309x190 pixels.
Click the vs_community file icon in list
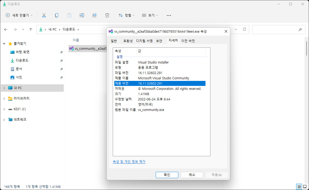pyautogui.click(x=72, y=48)
